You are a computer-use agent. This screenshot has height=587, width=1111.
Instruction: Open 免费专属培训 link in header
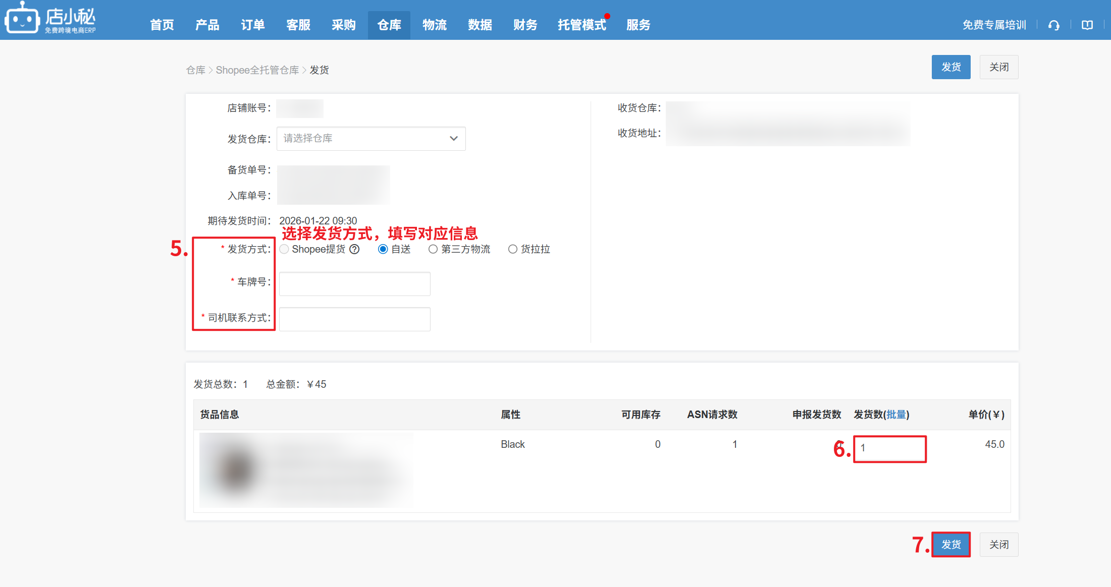[994, 25]
